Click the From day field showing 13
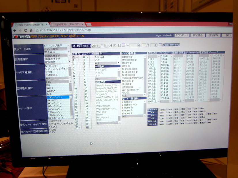The height and width of the screenshot is (178, 238). [x=115, y=45]
